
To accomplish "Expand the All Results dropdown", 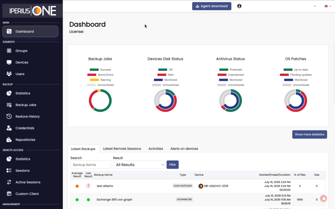I will (139, 165).
